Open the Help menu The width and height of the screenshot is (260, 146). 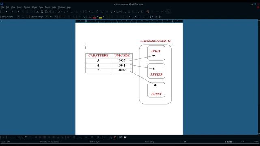(69, 7)
